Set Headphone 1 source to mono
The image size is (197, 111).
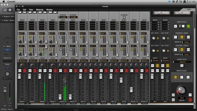click(188, 37)
